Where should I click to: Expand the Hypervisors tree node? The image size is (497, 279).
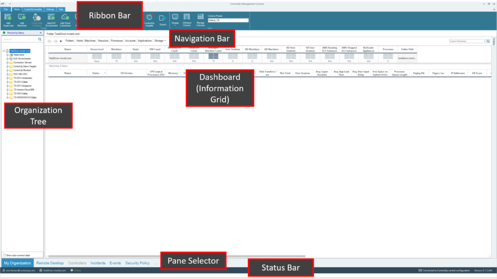(x=7, y=55)
